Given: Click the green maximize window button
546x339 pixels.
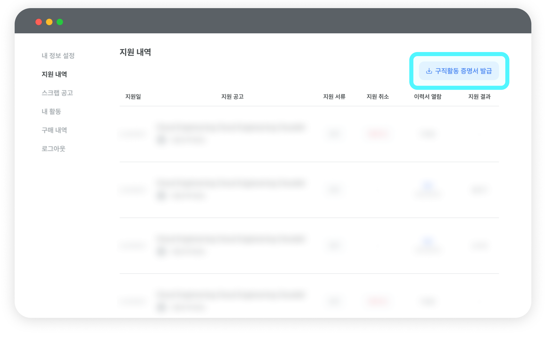Looking at the screenshot, I should point(60,22).
